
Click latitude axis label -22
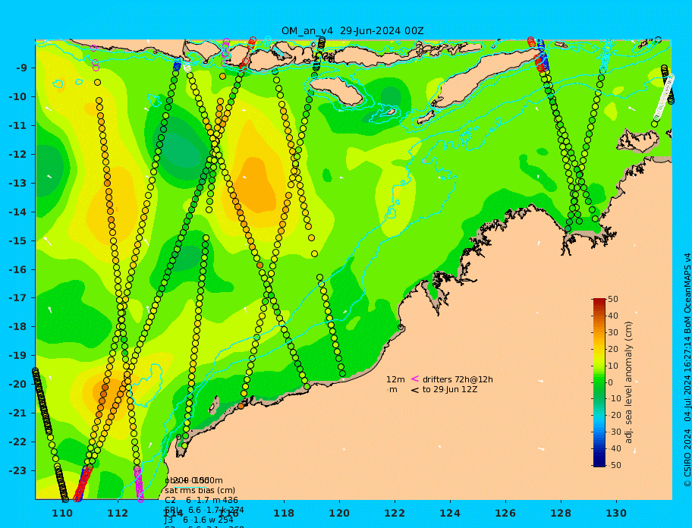pyautogui.click(x=17, y=442)
